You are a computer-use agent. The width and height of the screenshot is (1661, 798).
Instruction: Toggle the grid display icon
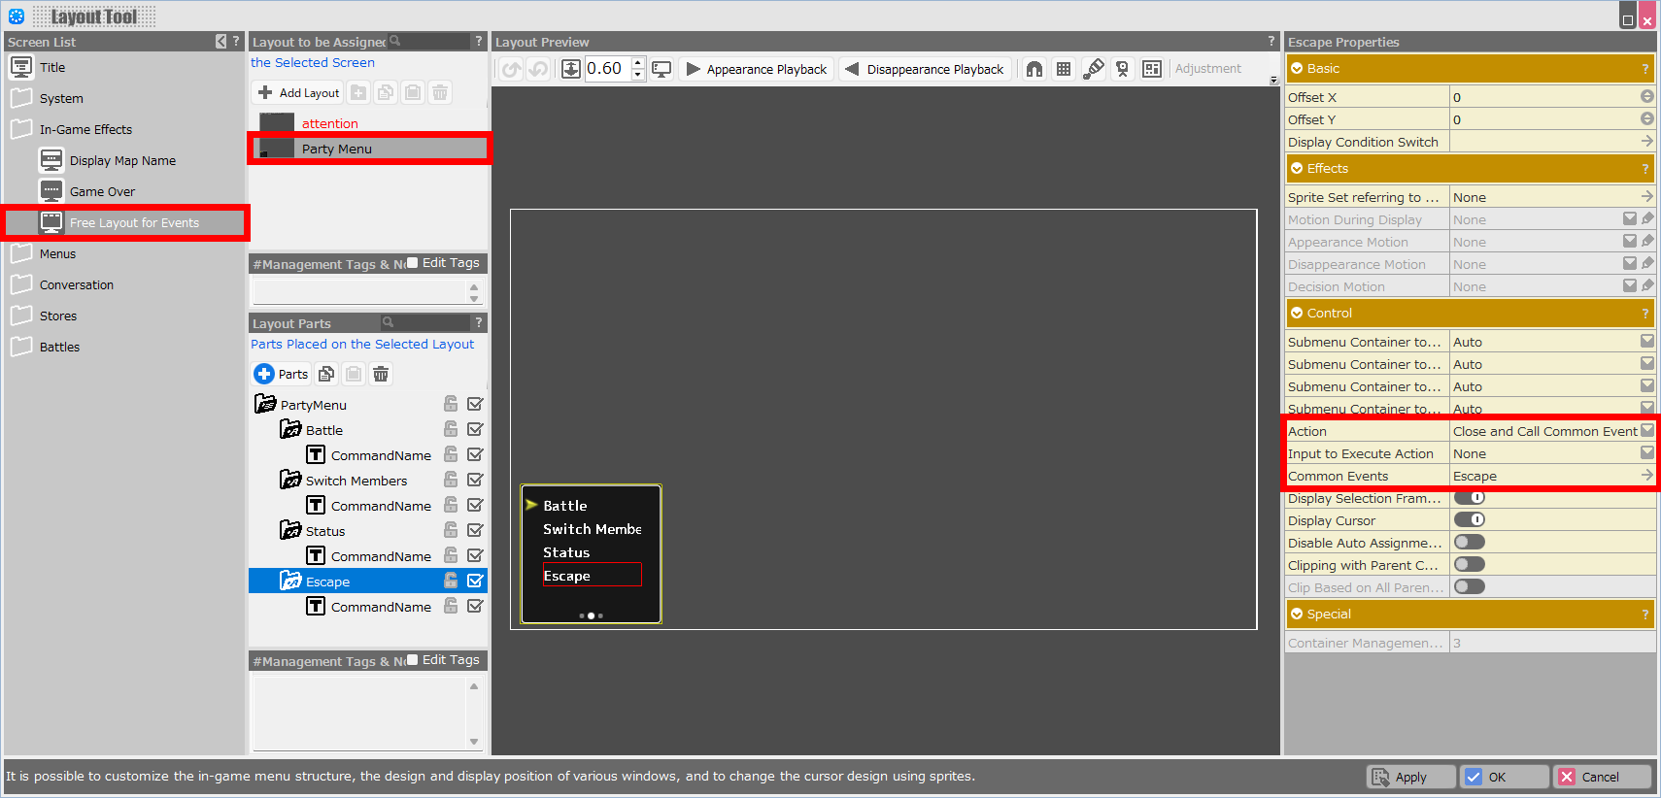coord(1064,69)
